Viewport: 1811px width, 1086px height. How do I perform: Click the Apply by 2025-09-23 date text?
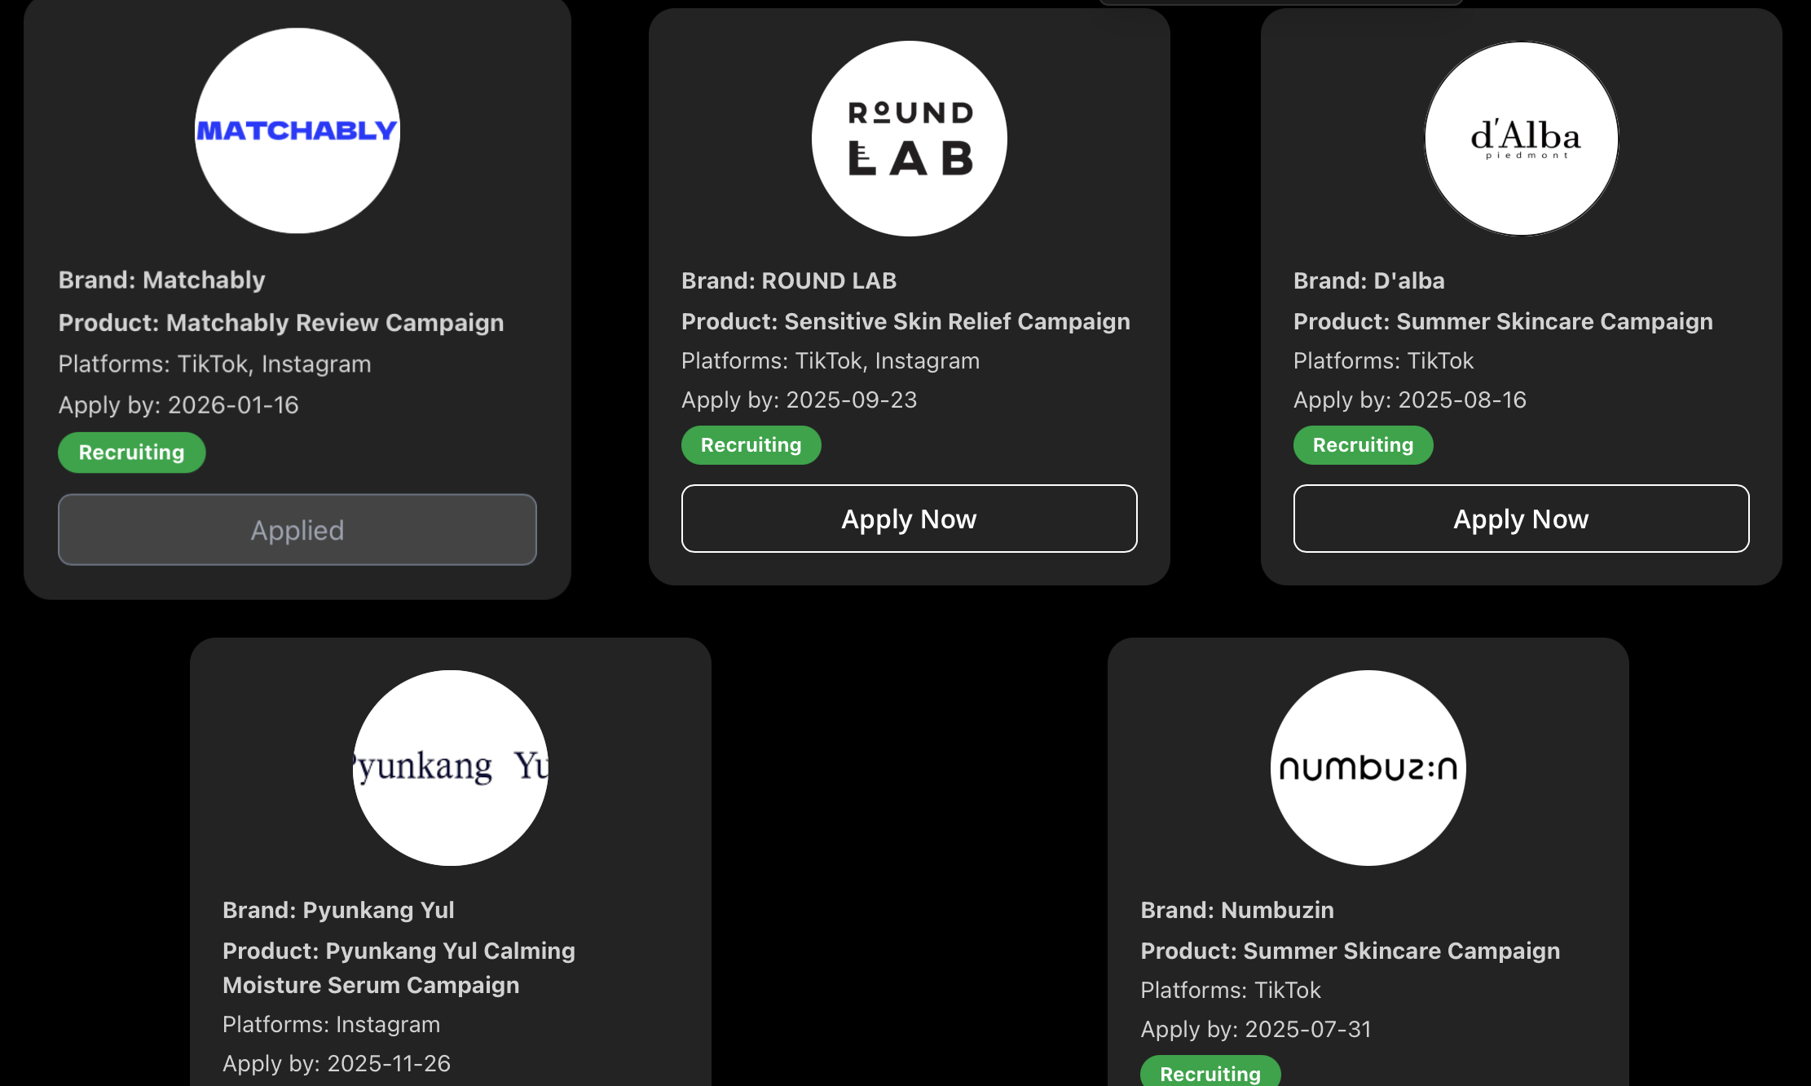click(x=800, y=400)
